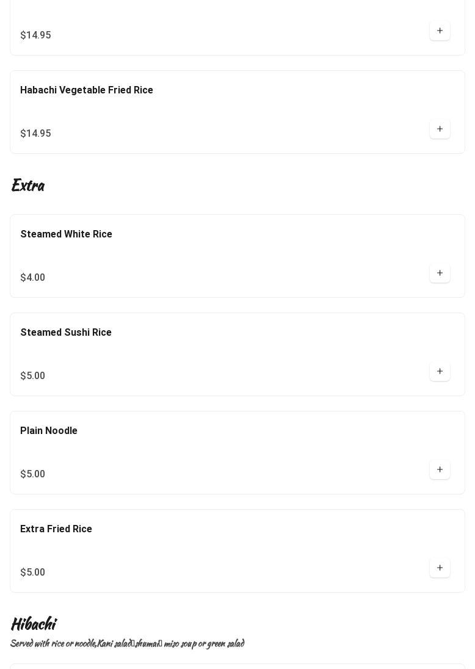Click the $5.00 price under Steamed Sushi Rice
The image size is (475, 669).
click(x=33, y=376)
